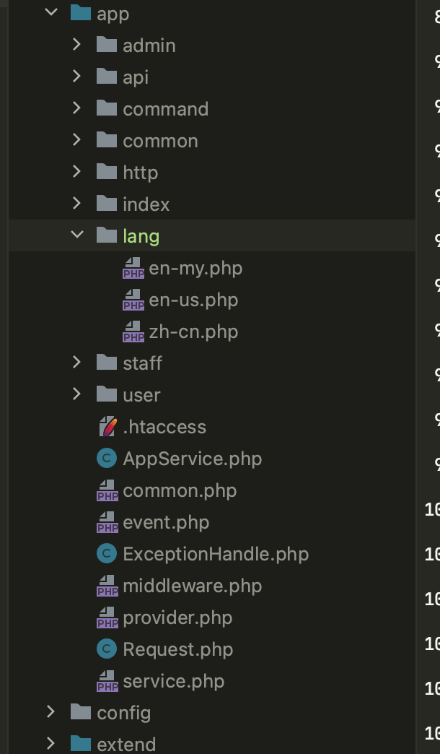Select the ExceptionHandle.php file name
This screenshot has width=440, height=754.
click(x=216, y=554)
